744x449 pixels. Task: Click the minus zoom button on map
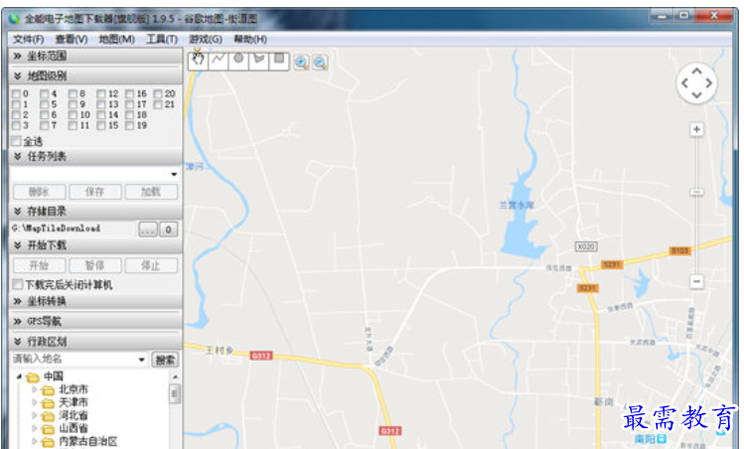click(x=696, y=281)
